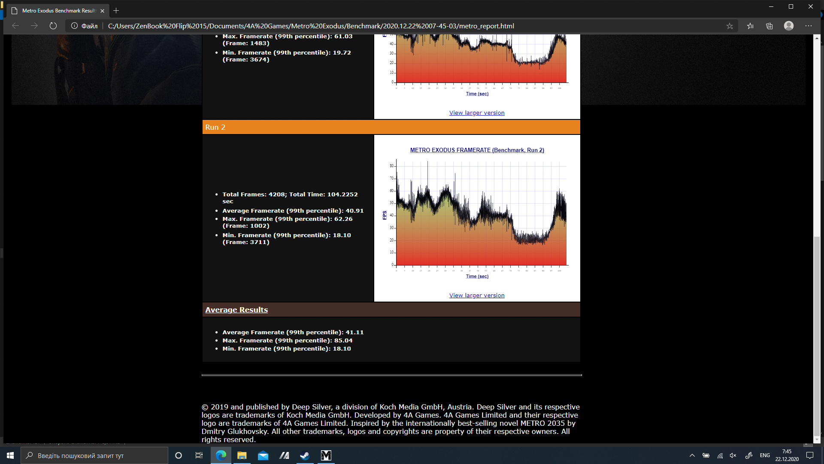The height and width of the screenshot is (464, 824).
Task: Select the Max Framerate 85.04 result
Action: click(x=288, y=341)
